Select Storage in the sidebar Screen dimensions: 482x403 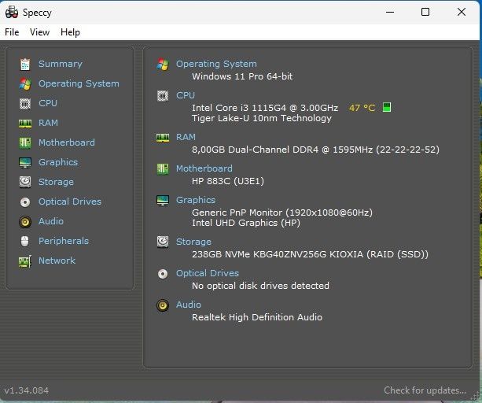pyautogui.click(x=56, y=182)
